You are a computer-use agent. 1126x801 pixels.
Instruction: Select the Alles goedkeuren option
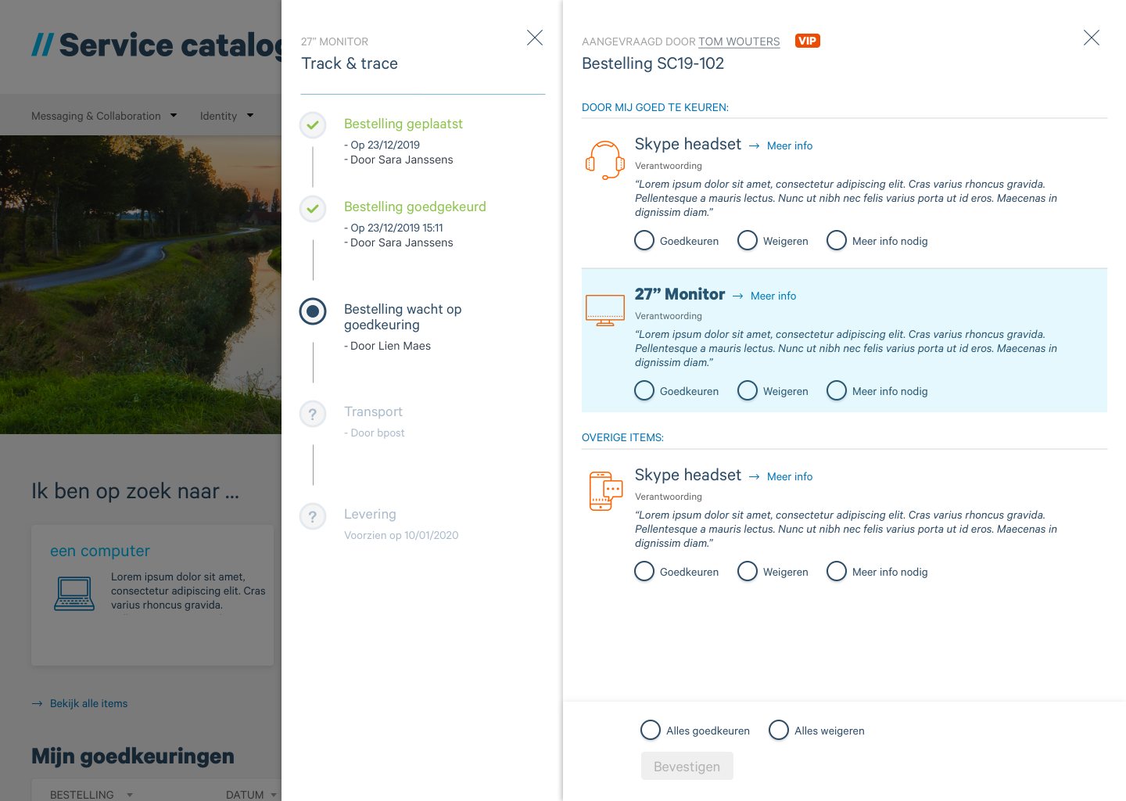651,730
